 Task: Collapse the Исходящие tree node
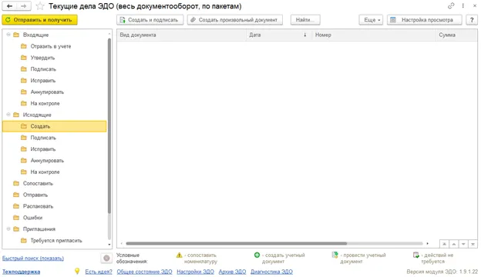(8, 115)
